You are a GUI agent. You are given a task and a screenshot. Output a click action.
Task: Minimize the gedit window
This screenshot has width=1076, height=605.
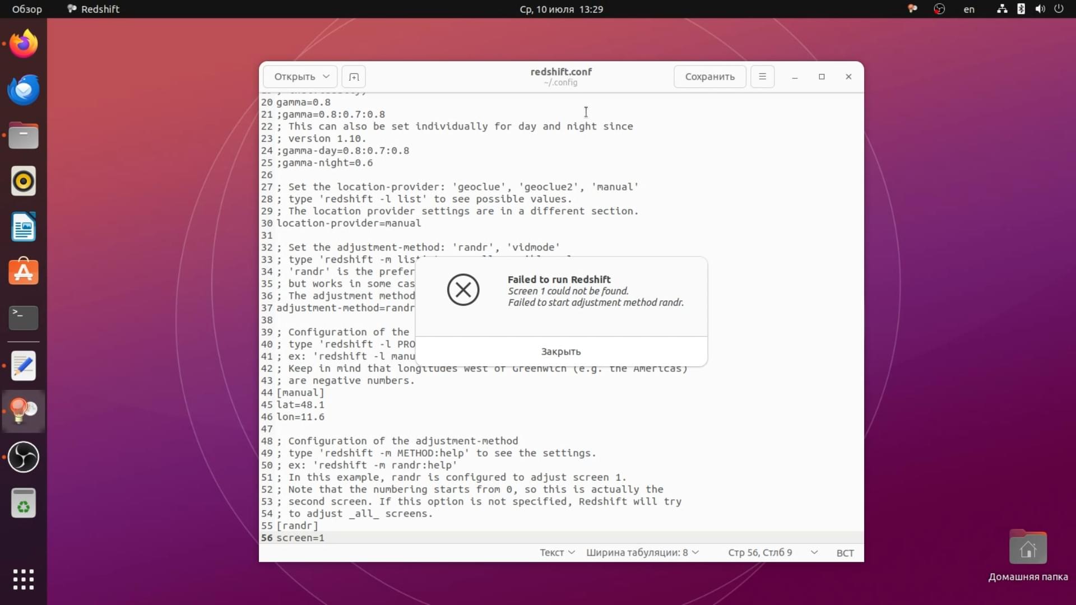[x=795, y=77]
